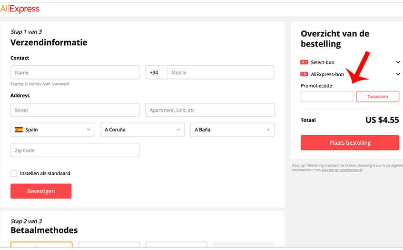Image resolution: width=403 pixels, height=250 pixels.
Task: Click the Spain flag icon
Action: click(x=19, y=130)
